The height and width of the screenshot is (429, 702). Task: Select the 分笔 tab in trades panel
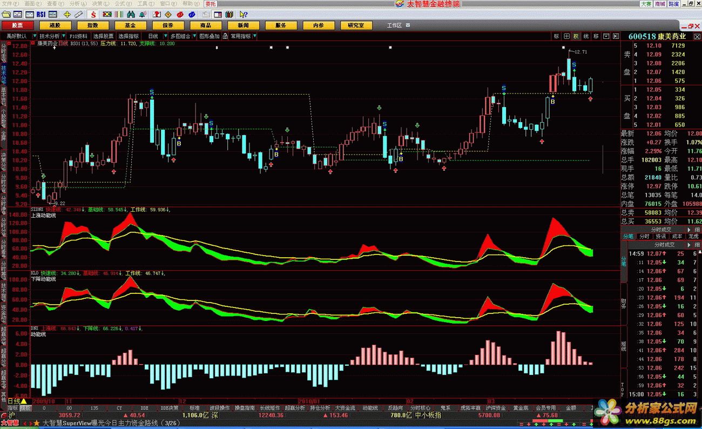(629, 236)
